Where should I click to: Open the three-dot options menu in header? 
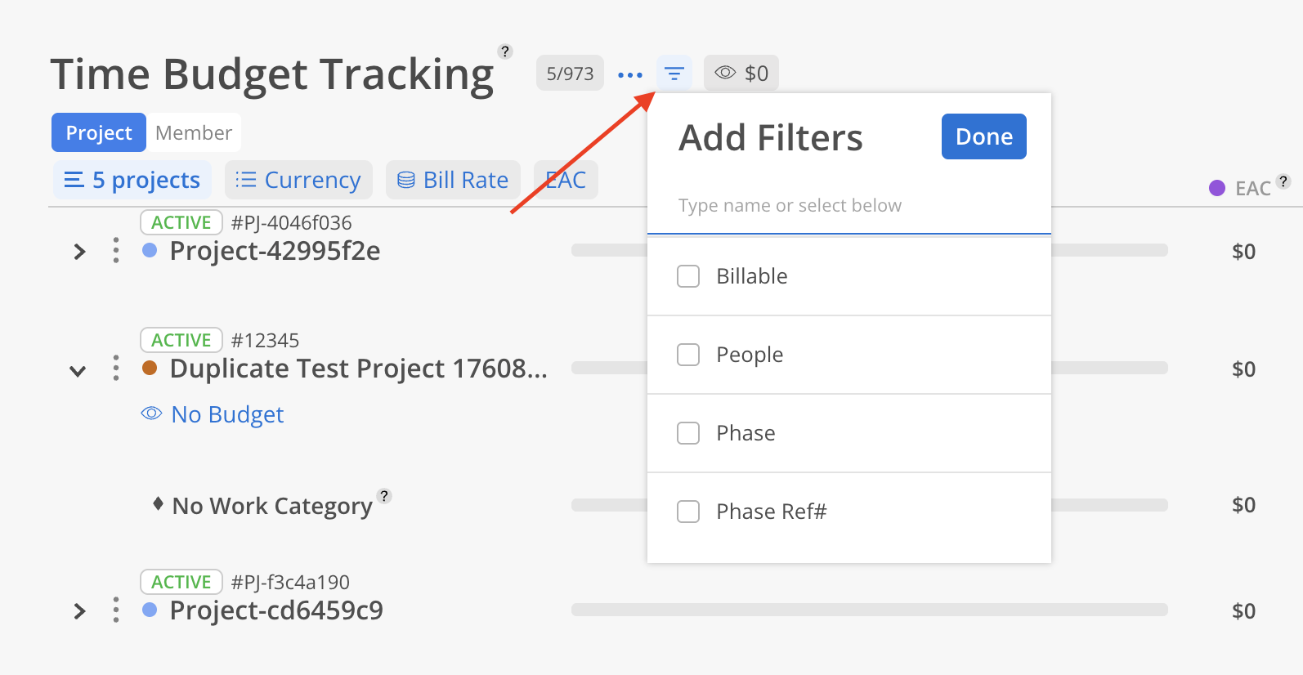(x=629, y=75)
